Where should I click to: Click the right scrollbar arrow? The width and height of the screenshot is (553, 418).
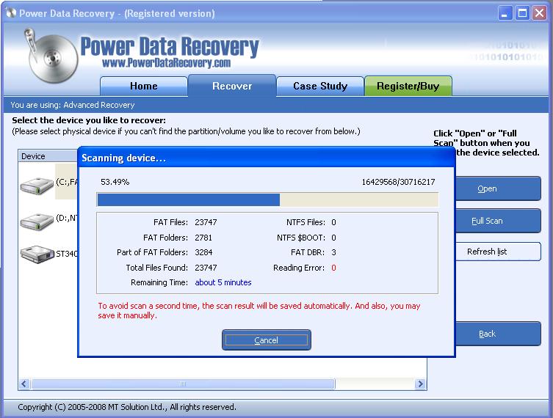pos(420,384)
